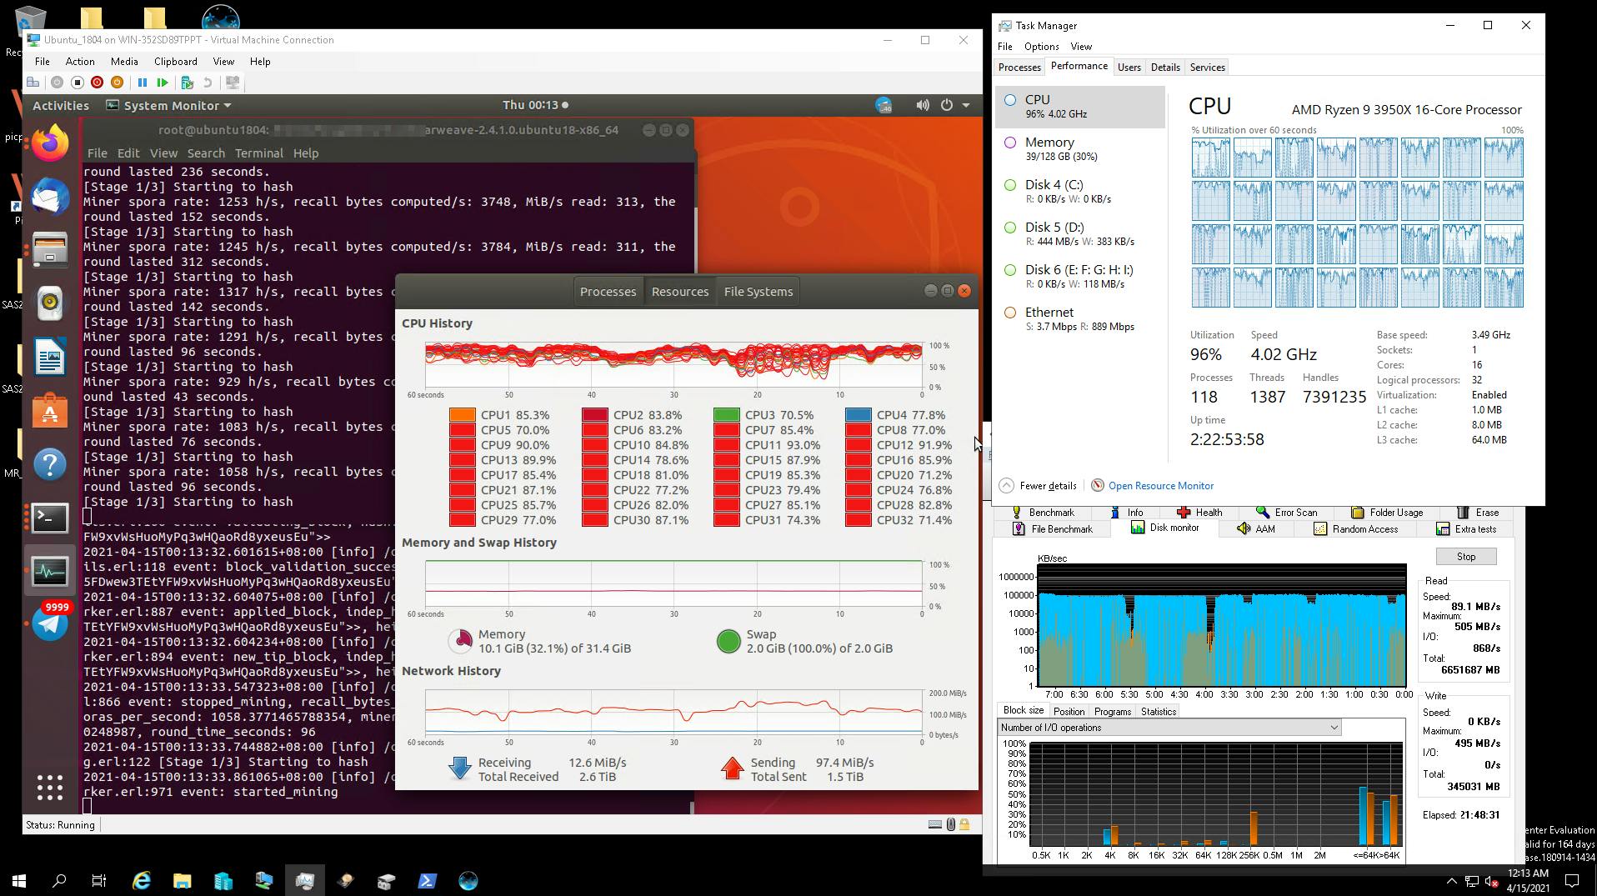Open the Ubuntu clock showing Thu 00:13
Screen dimensions: 1597x896
pos(534,105)
